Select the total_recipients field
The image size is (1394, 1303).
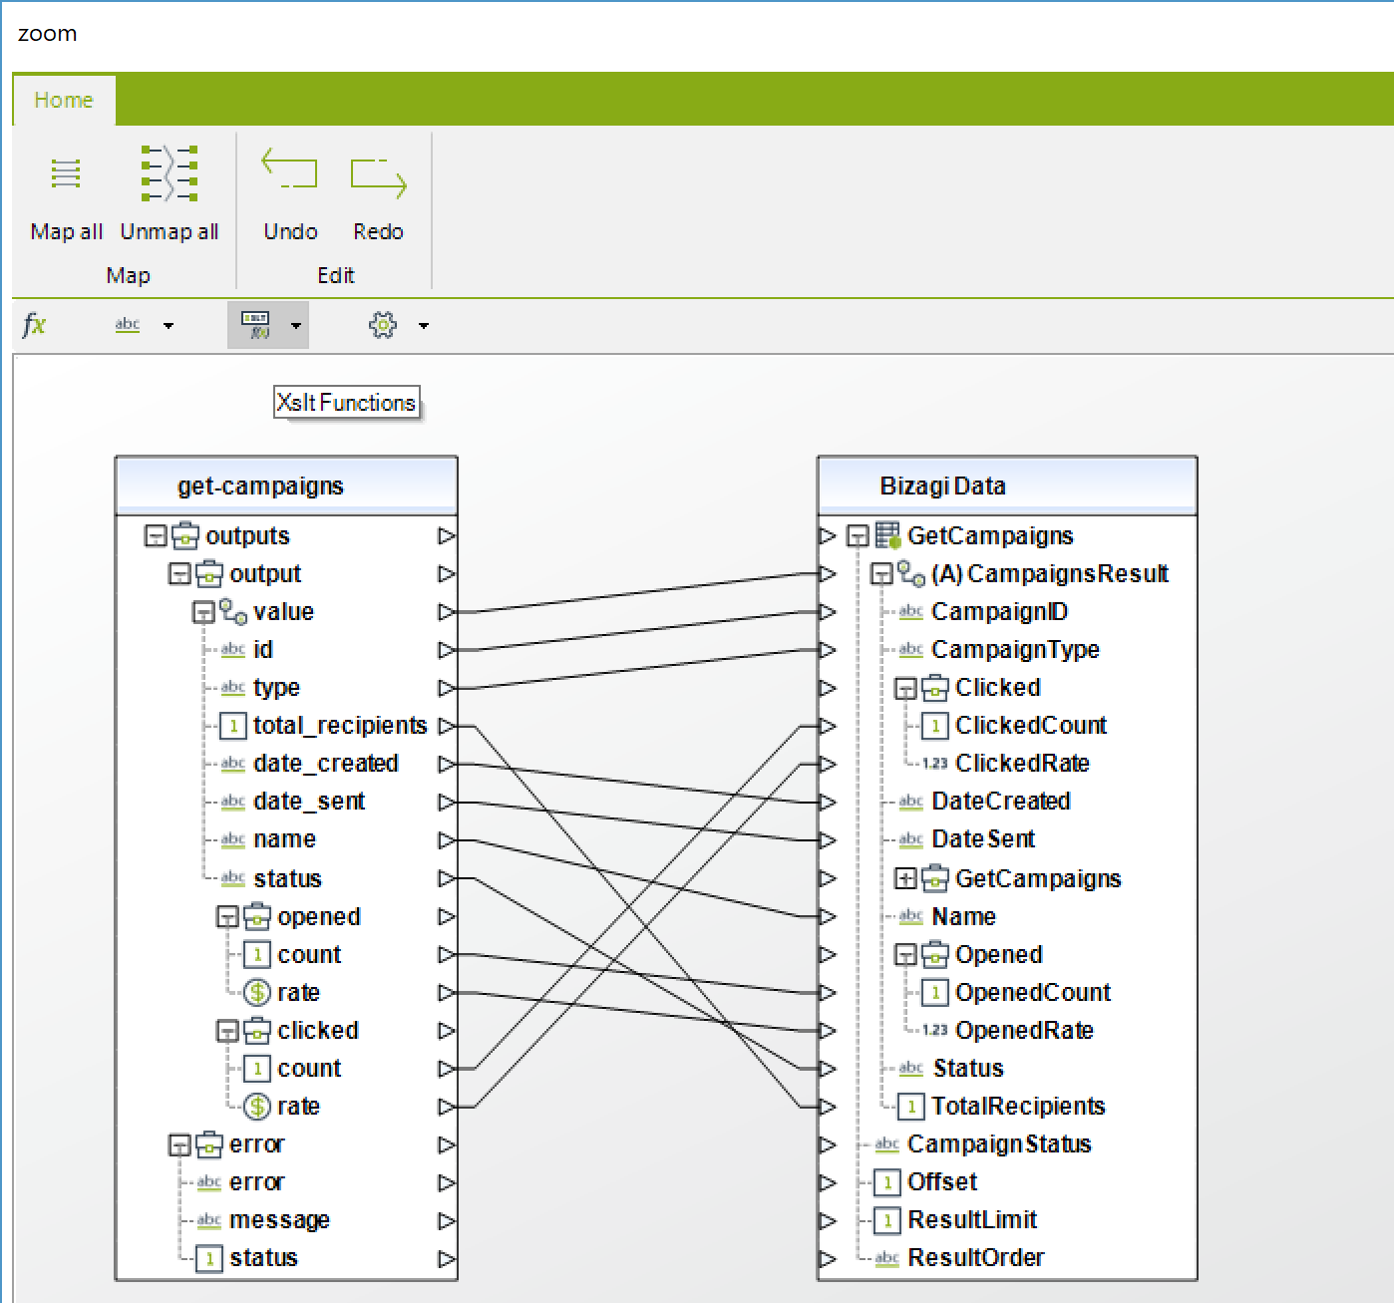click(340, 726)
